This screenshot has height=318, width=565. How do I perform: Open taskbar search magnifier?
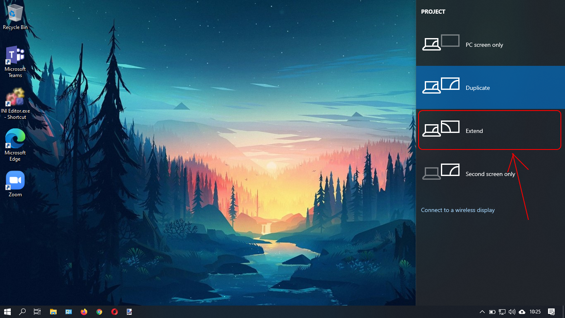[x=23, y=312]
